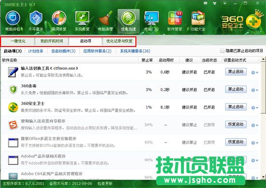Sort by 启动用时 column header
Screen dimensions: 266x188
pyautogui.click(x=166, y=61)
